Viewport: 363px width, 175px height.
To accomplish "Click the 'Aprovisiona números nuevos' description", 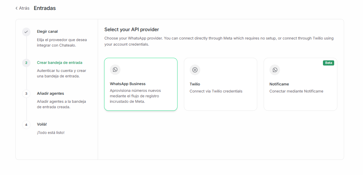I will 135,96.
